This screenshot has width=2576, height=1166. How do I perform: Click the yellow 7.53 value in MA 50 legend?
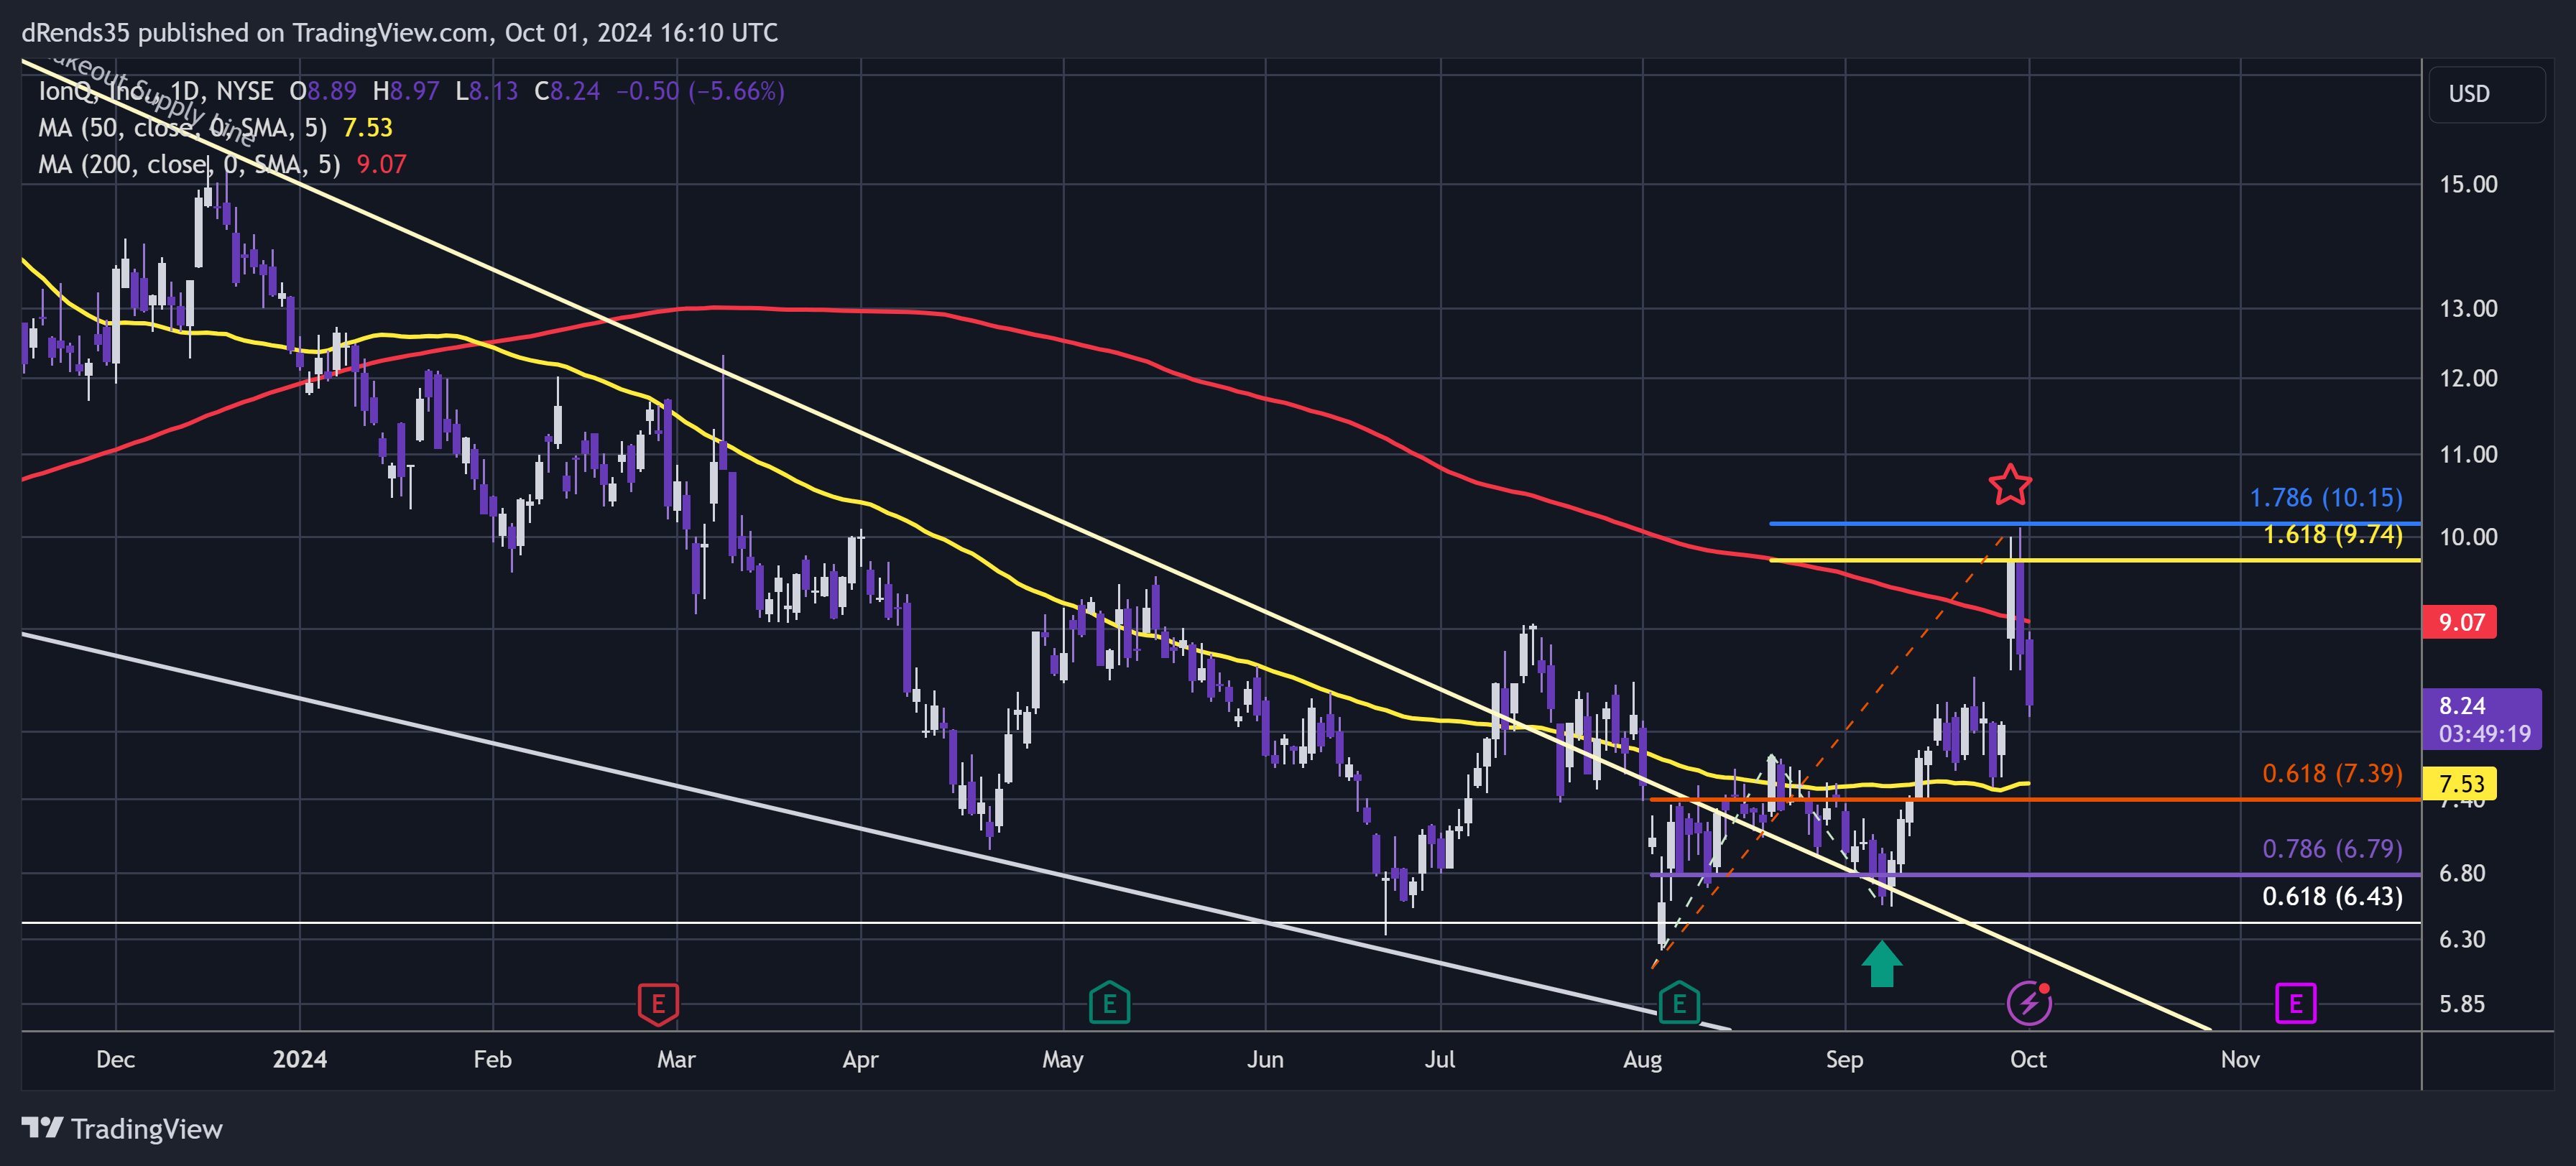pos(368,128)
